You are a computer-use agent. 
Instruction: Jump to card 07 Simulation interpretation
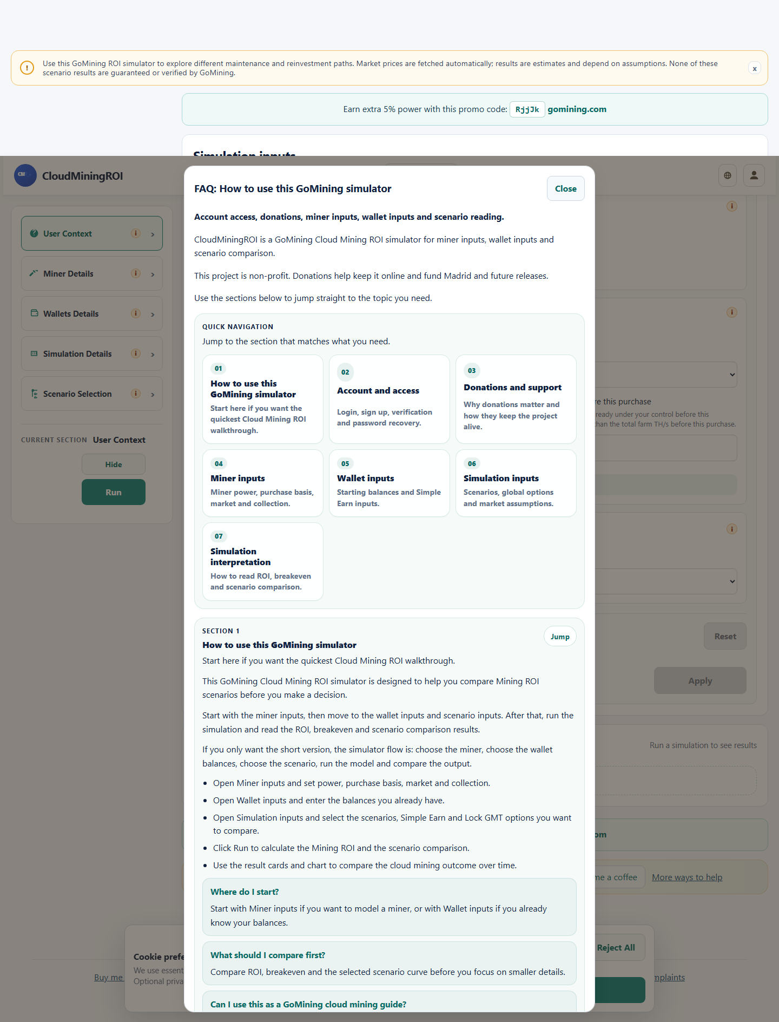coord(263,561)
